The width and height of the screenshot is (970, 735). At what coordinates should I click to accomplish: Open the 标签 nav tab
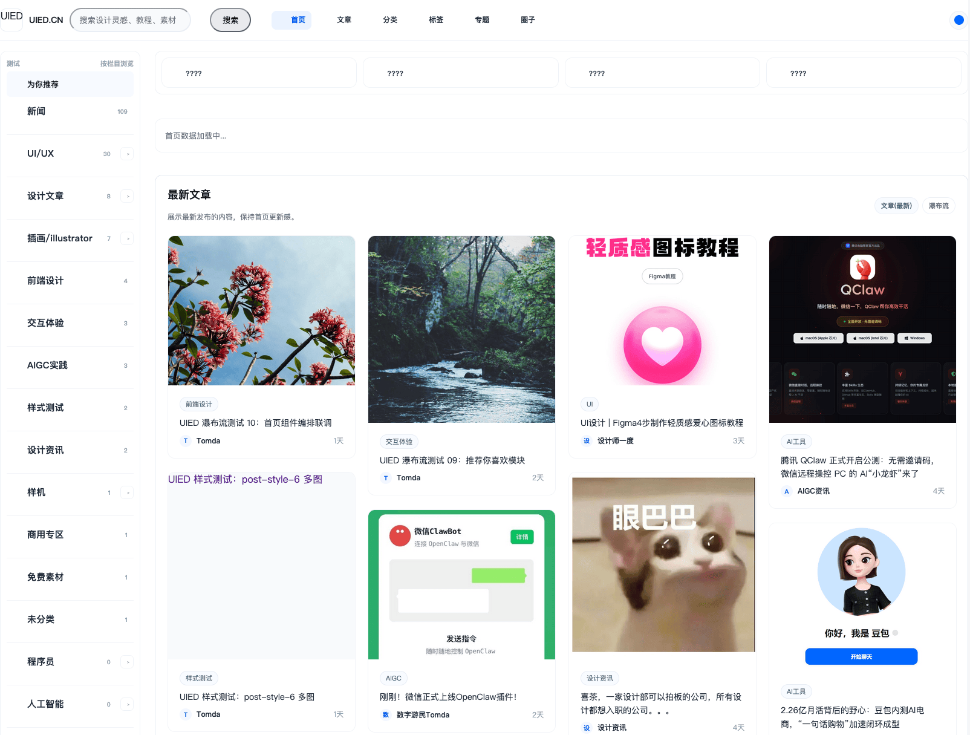click(436, 20)
